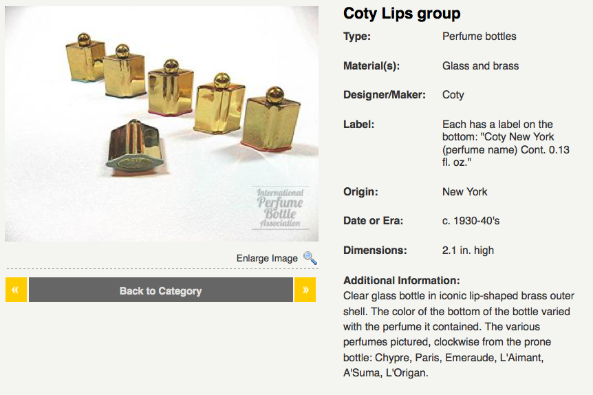Click the prone bottle in the photo

(136, 147)
